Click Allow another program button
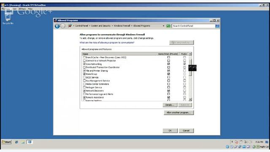 tap(179, 113)
